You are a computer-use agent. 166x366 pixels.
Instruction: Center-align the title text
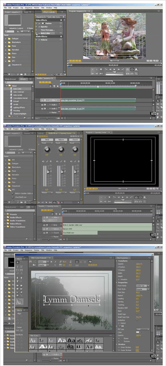(81, 262)
